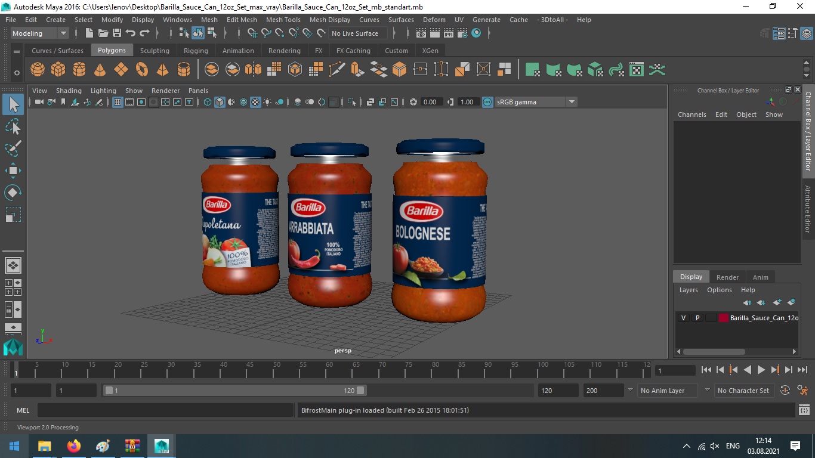Activate the Rotate tool
The image size is (815, 458).
click(x=13, y=192)
